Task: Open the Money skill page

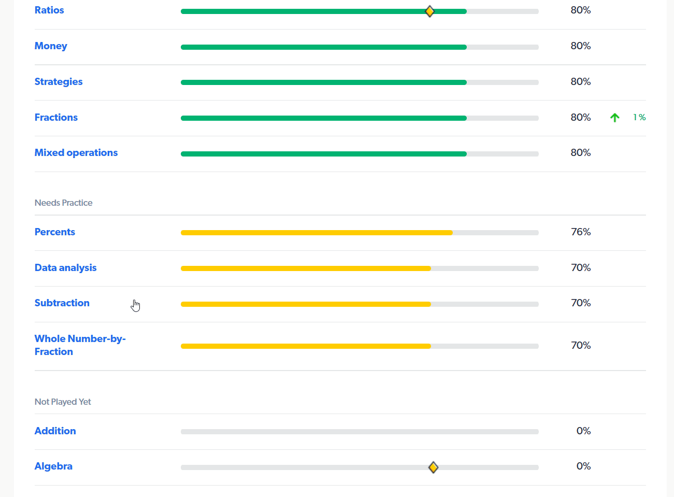Action: click(x=51, y=46)
